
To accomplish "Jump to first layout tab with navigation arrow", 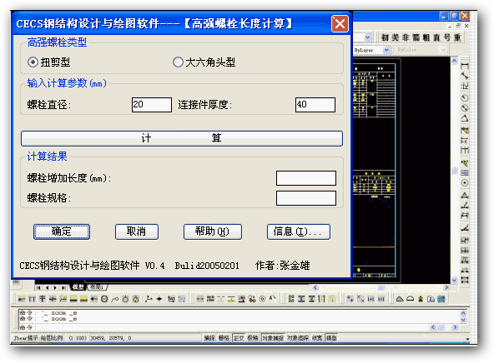I will [x=38, y=287].
